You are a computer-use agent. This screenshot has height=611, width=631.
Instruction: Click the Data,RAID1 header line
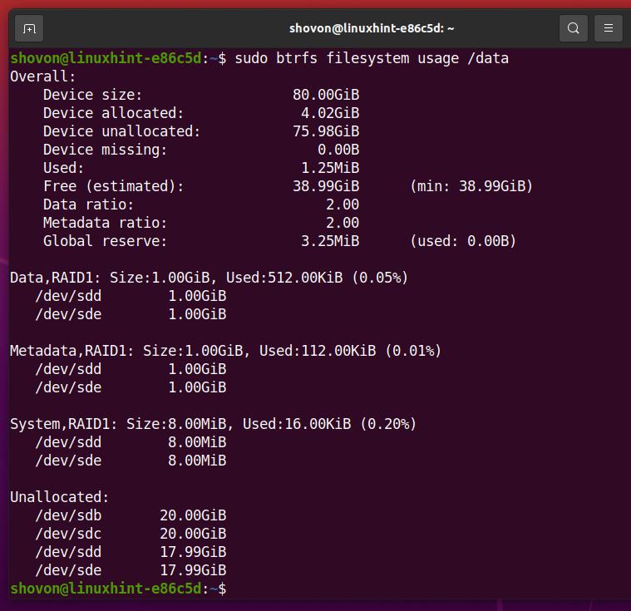click(x=209, y=278)
